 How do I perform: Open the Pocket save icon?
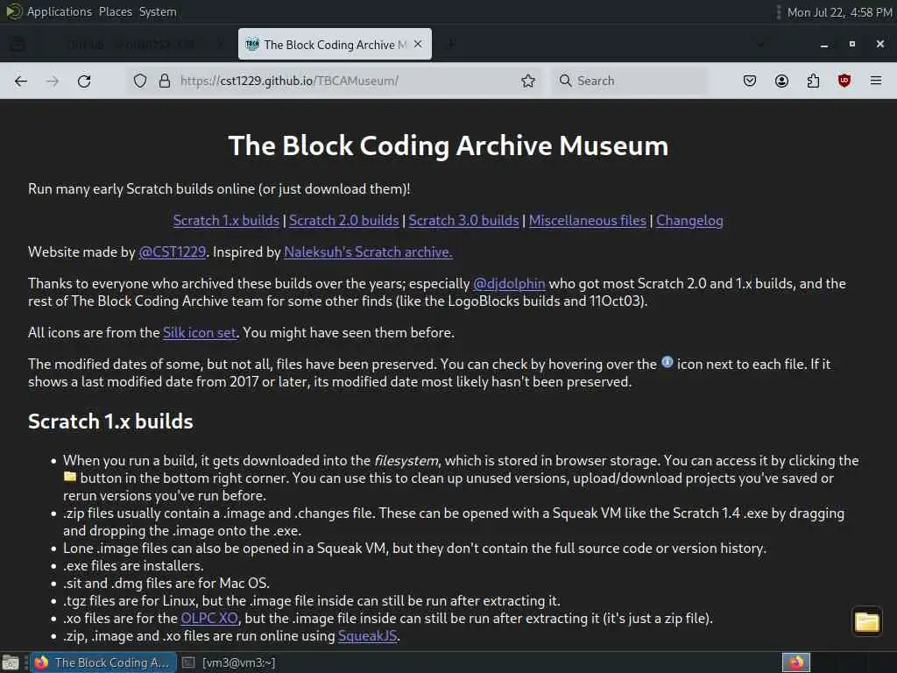coord(750,81)
